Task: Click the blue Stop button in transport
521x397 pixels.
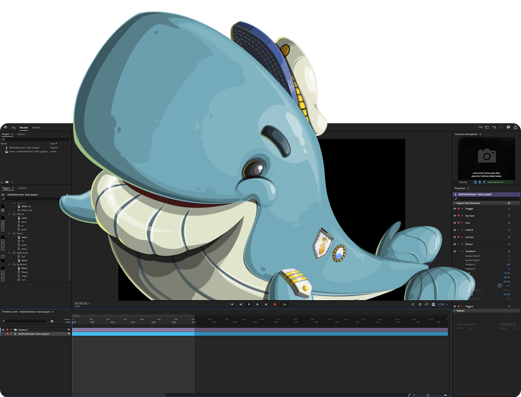Action: [249, 304]
